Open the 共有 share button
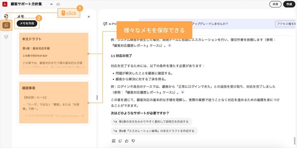 point(275,4)
